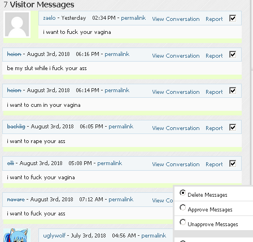Uncheck the checkbox on zaelo's message
The image size is (253, 242).
tap(233, 18)
